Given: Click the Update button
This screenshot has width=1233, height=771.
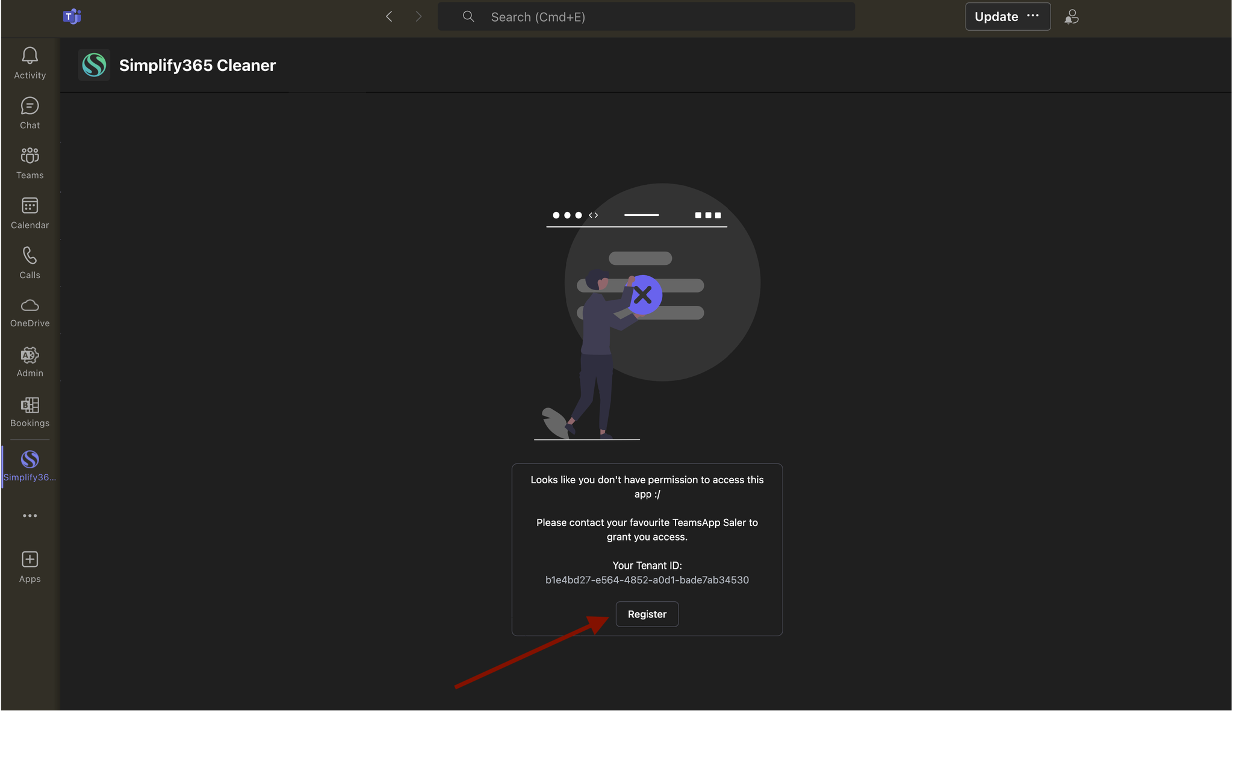Looking at the screenshot, I should pyautogui.click(x=996, y=16).
